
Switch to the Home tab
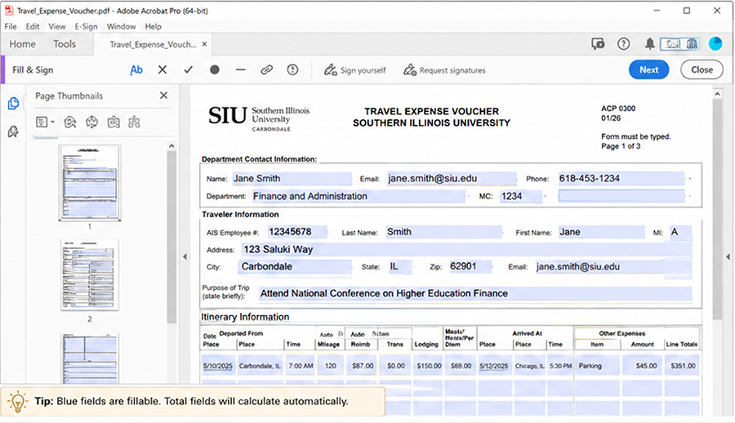[x=23, y=44]
